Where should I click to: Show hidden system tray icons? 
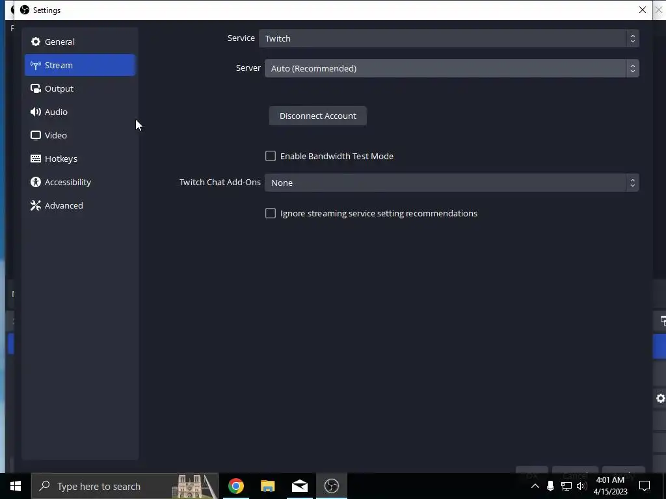pos(535,486)
